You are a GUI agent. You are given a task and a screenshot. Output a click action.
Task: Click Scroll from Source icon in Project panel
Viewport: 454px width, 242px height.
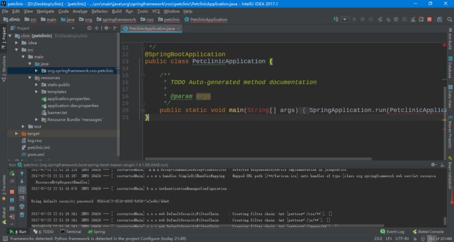[x=90, y=28]
